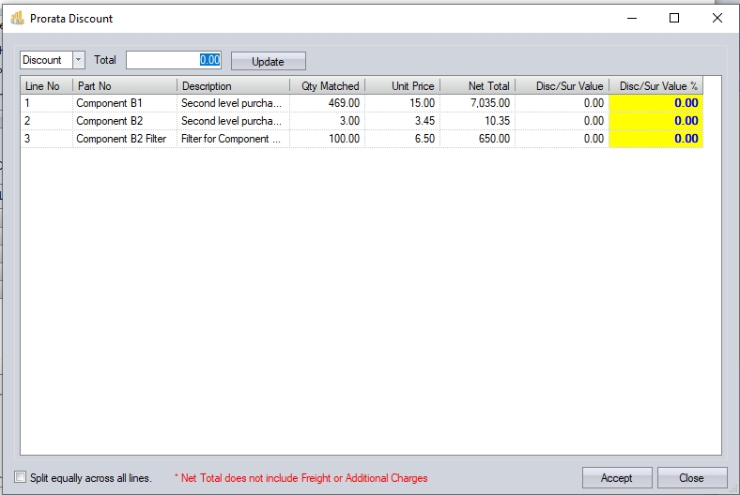This screenshot has width=740, height=495.
Task: Enable Split equally across all lines
Action: [x=22, y=478]
